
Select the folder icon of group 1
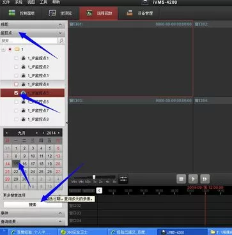(x=17, y=49)
